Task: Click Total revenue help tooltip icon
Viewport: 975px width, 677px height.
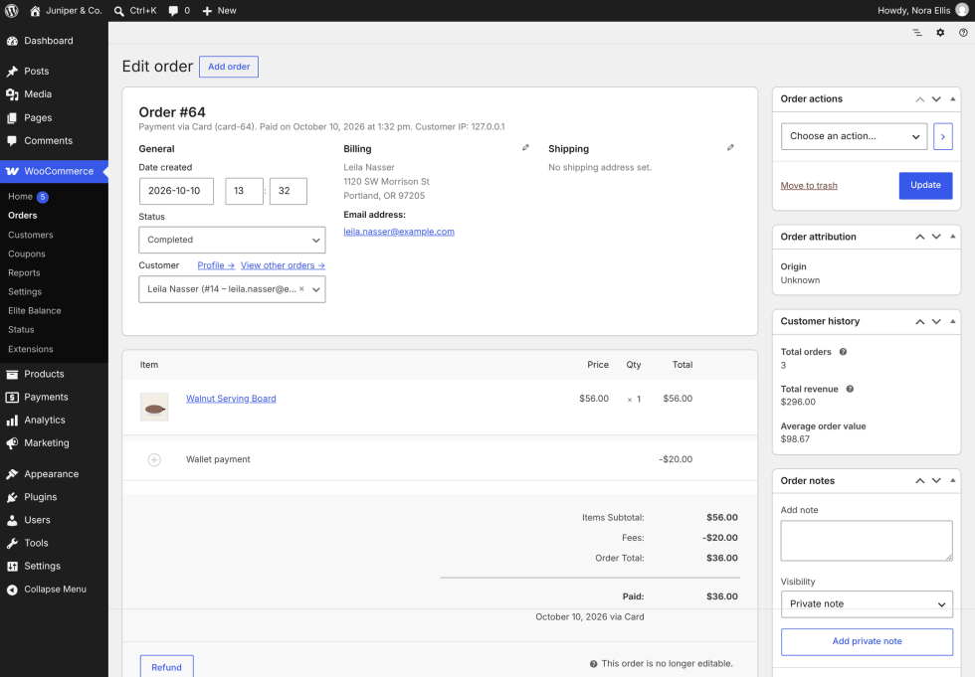Action: coord(850,389)
